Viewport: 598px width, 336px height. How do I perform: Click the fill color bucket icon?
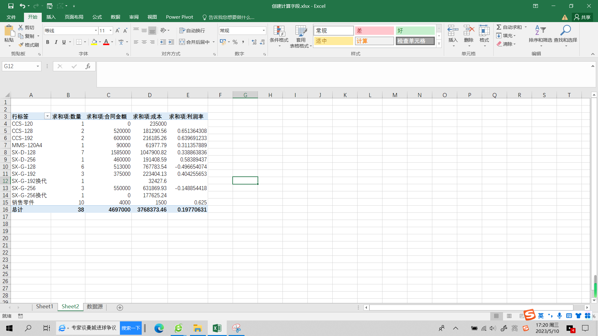coord(94,42)
